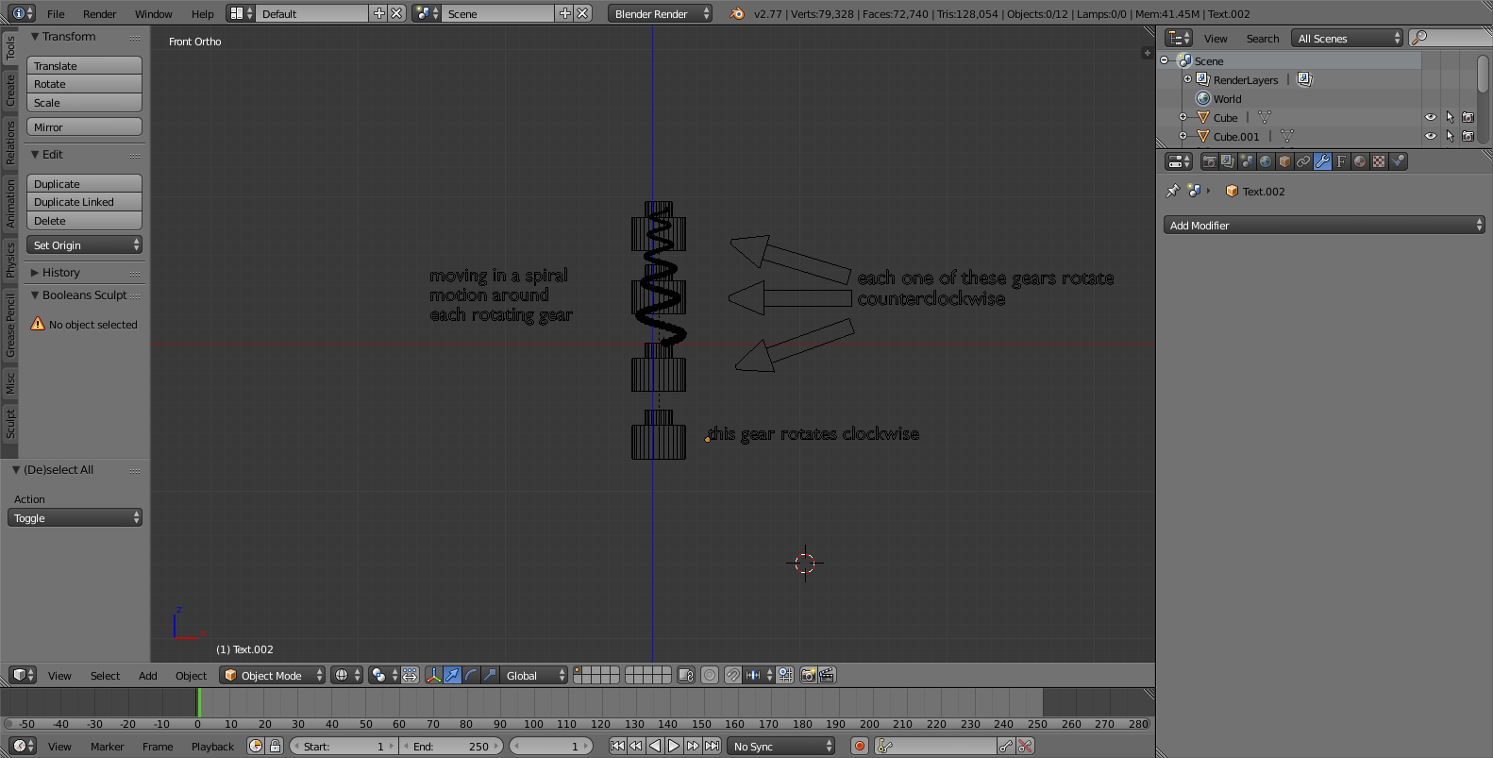Image resolution: width=1493 pixels, height=758 pixels.
Task: Select the translate manipulator arrow icon
Action: pyautogui.click(x=452, y=675)
